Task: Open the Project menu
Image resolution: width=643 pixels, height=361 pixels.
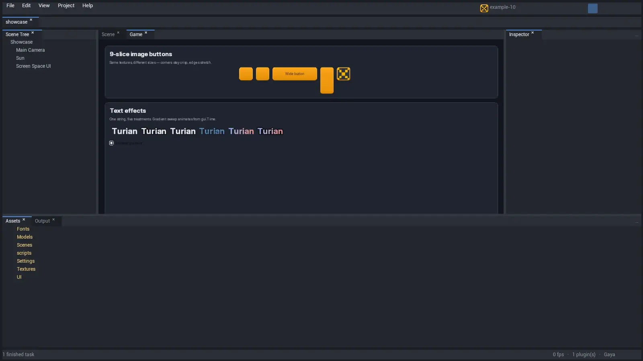Action: 66,6
